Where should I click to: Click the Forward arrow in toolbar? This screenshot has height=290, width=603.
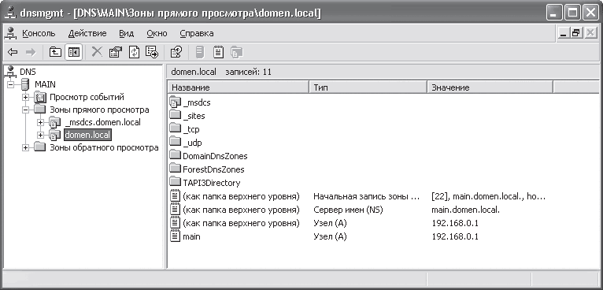31,52
